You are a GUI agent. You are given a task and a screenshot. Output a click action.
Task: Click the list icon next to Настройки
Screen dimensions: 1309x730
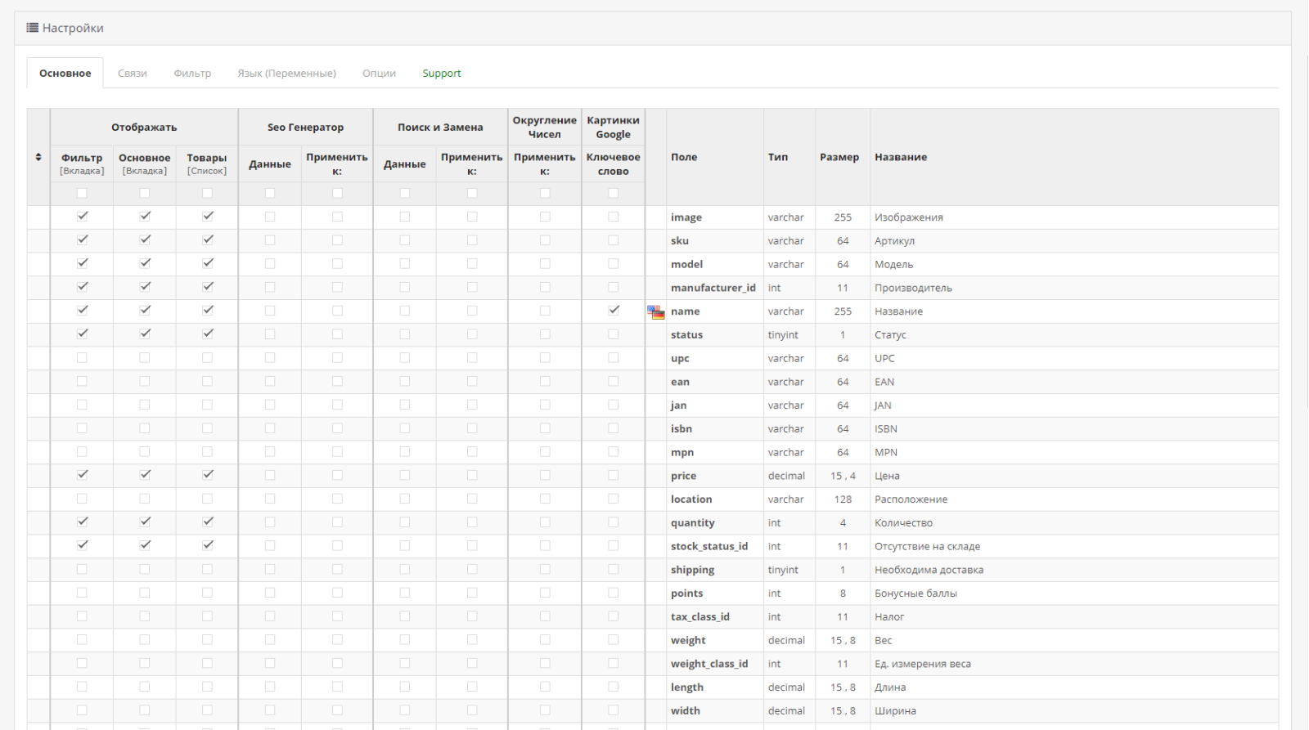pyautogui.click(x=33, y=28)
